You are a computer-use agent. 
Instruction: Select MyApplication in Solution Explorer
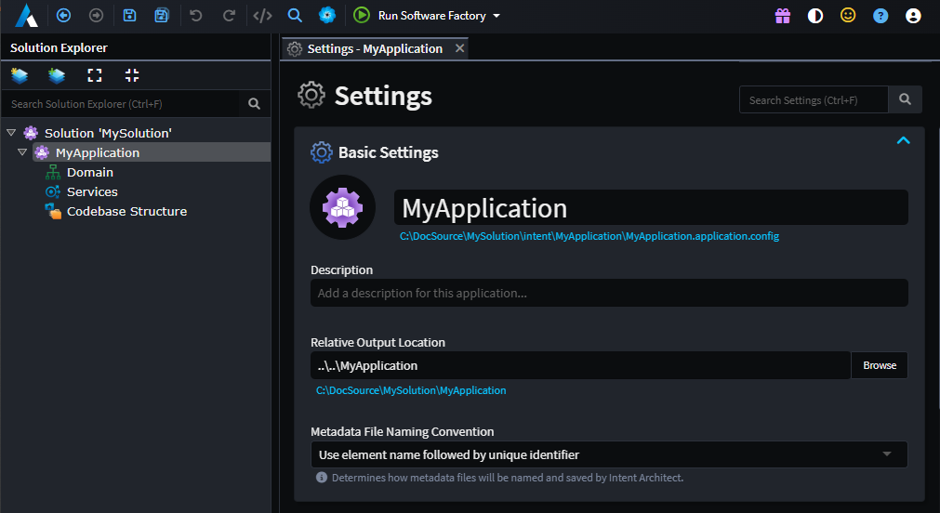tap(98, 152)
